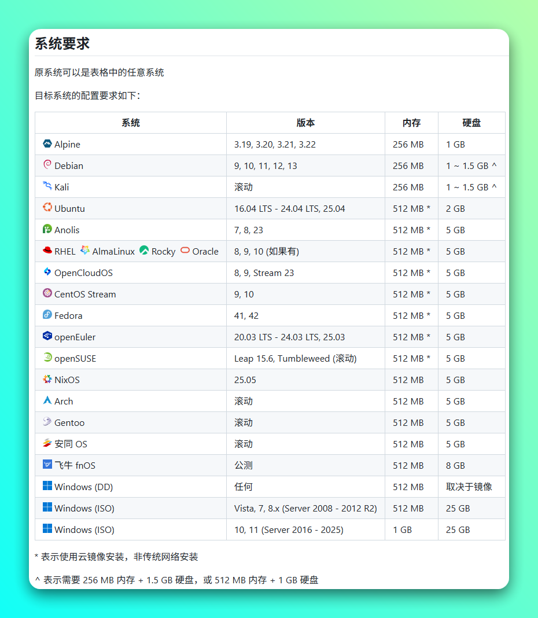Click the 飞牛 fnOS logo icon

47,465
